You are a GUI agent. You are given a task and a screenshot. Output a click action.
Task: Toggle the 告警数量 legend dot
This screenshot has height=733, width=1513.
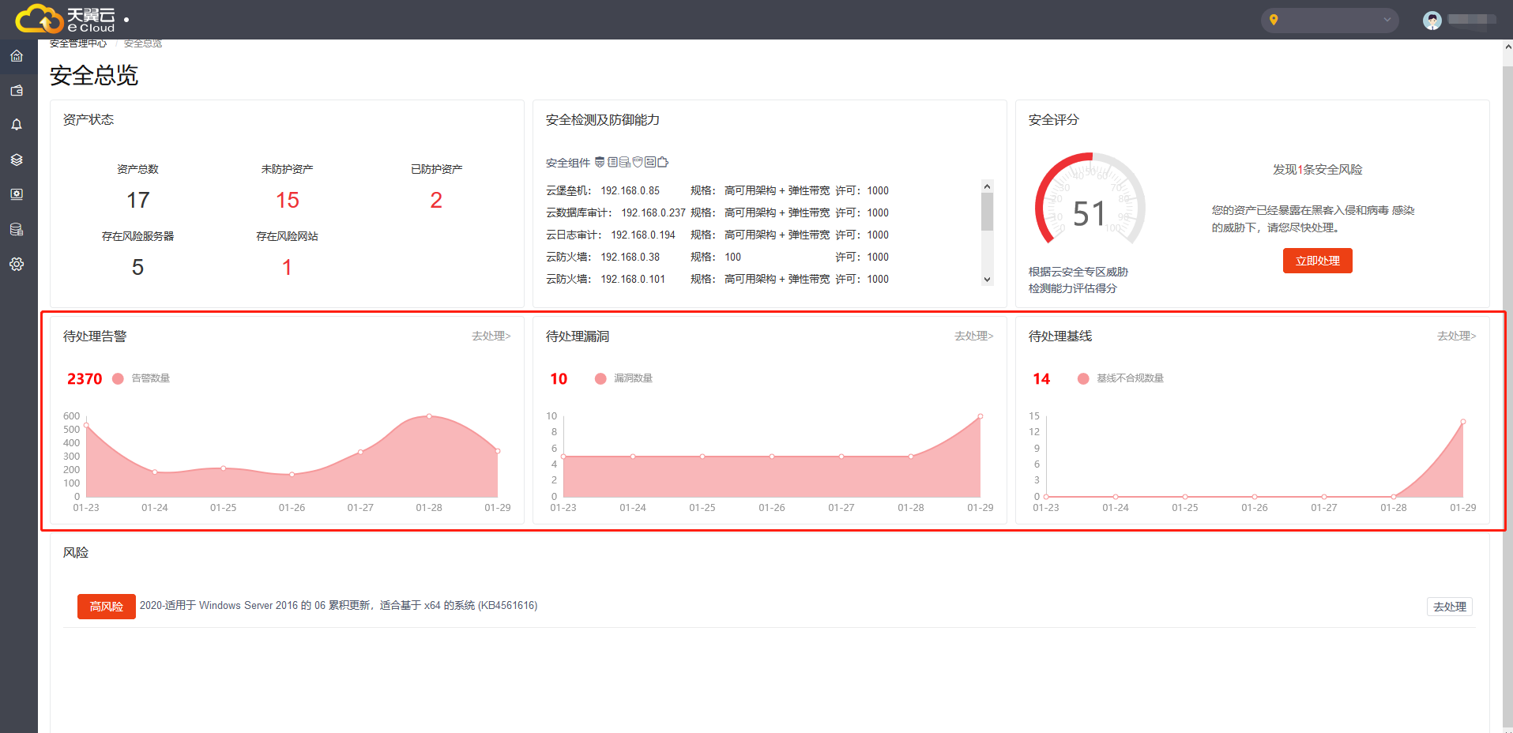pos(119,378)
